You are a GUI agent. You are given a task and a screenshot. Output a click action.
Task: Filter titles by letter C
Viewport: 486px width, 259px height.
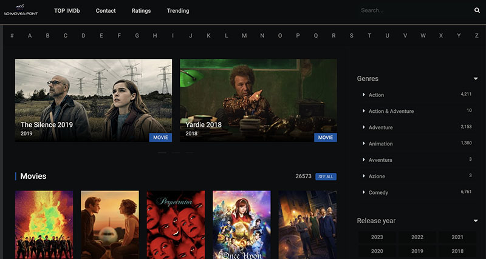point(66,36)
